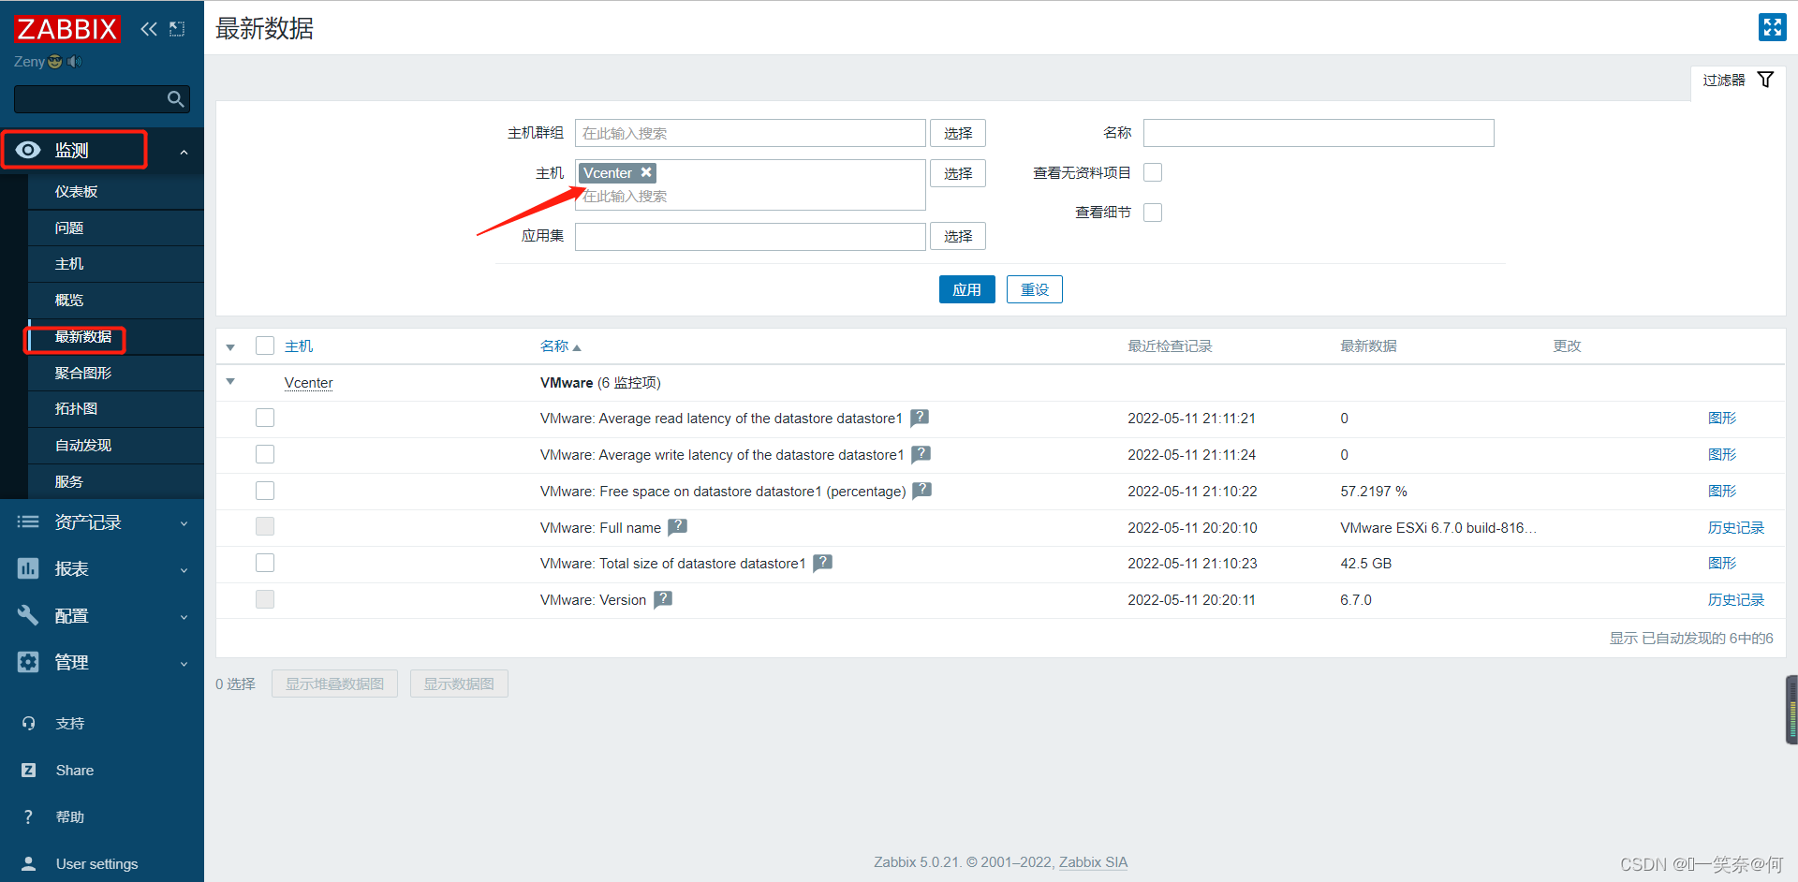Viewport: 1798px width, 882px height.
Task: Click the 管理 gear icon
Action: click(x=28, y=662)
